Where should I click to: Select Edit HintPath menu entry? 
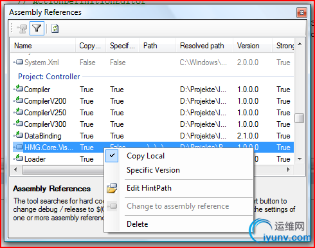[x=149, y=188]
